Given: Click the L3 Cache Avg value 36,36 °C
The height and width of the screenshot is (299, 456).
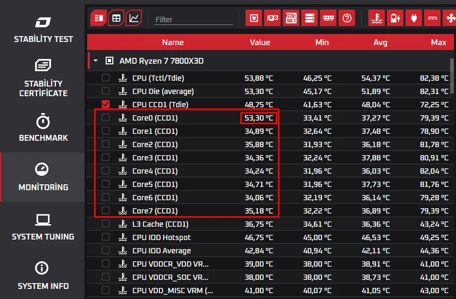Looking at the screenshot, I should pyautogui.click(x=376, y=224).
